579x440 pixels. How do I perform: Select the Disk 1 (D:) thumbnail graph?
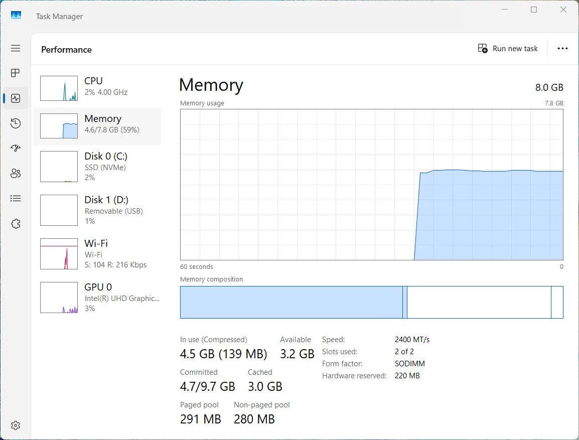[x=59, y=210]
